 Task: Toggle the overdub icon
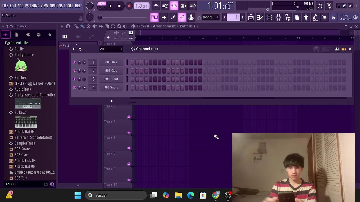(183, 6)
